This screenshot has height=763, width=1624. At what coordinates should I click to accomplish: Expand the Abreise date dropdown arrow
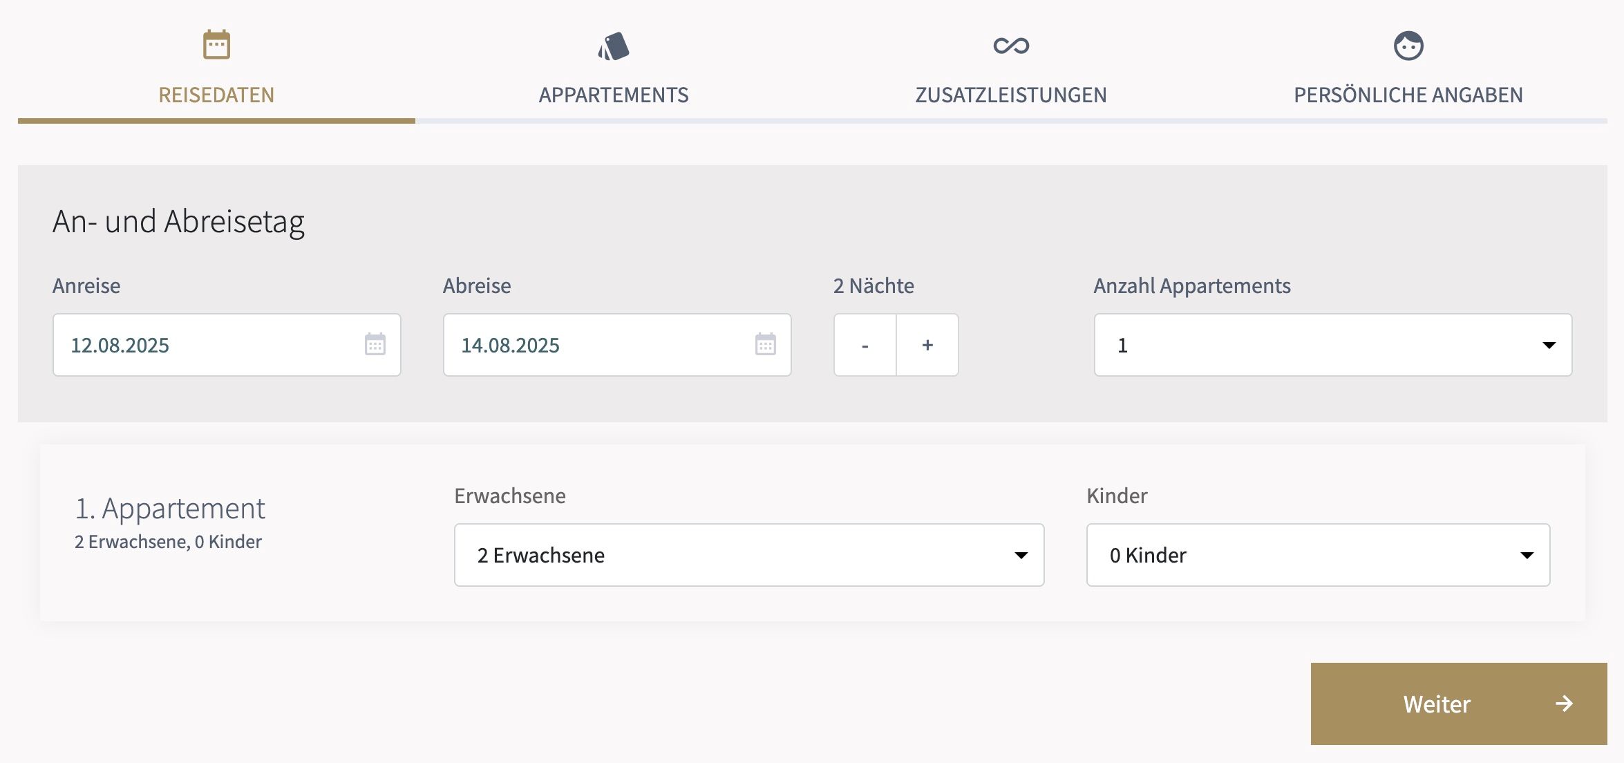click(x=764, y=344)
